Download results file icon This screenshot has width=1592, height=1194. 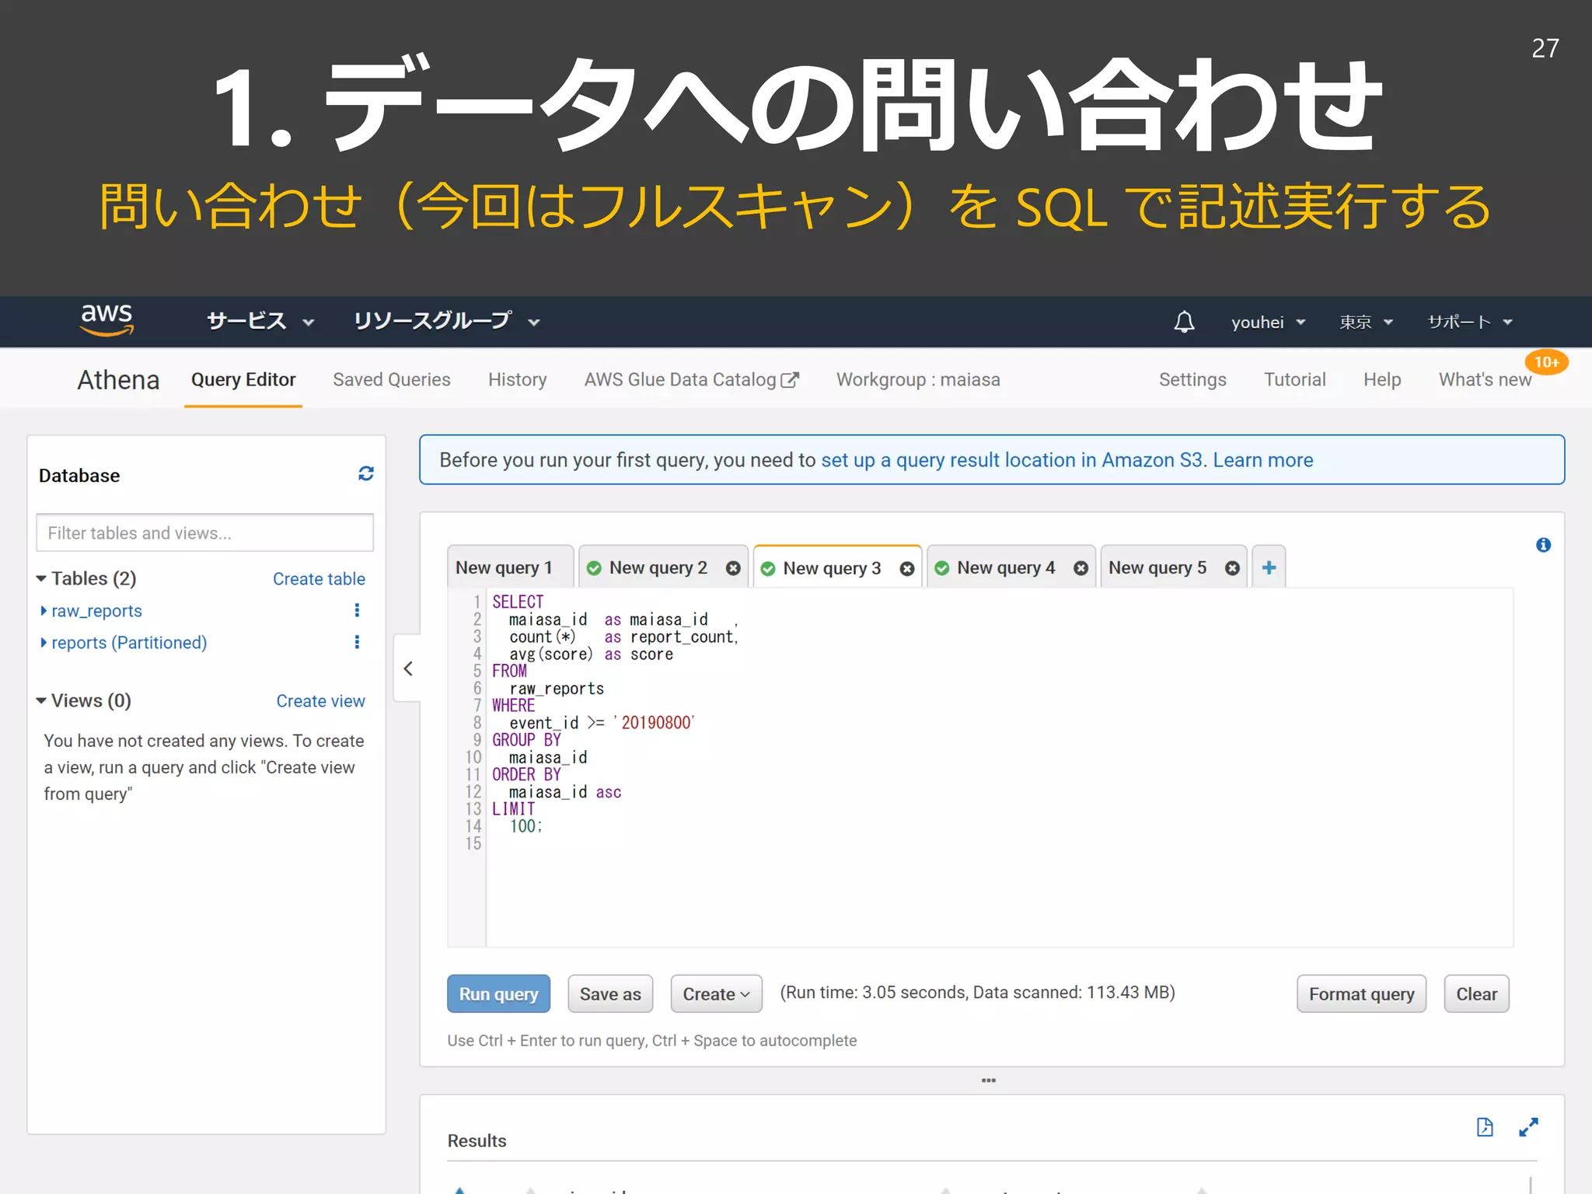tap(1485, 1127)
